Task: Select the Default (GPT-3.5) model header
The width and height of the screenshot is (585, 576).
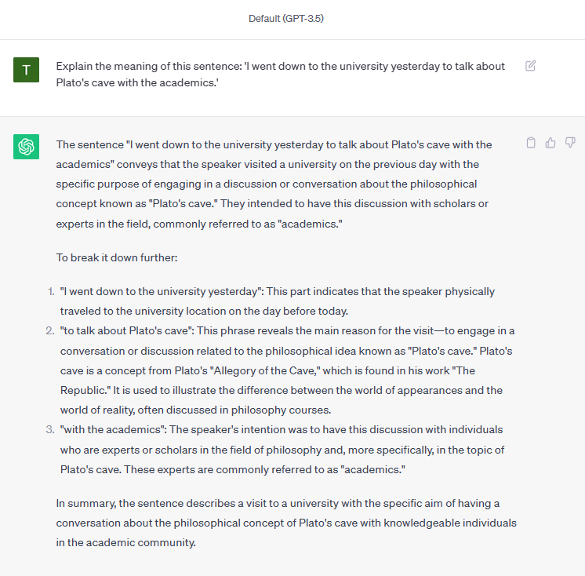Action: tap(286, 19)
